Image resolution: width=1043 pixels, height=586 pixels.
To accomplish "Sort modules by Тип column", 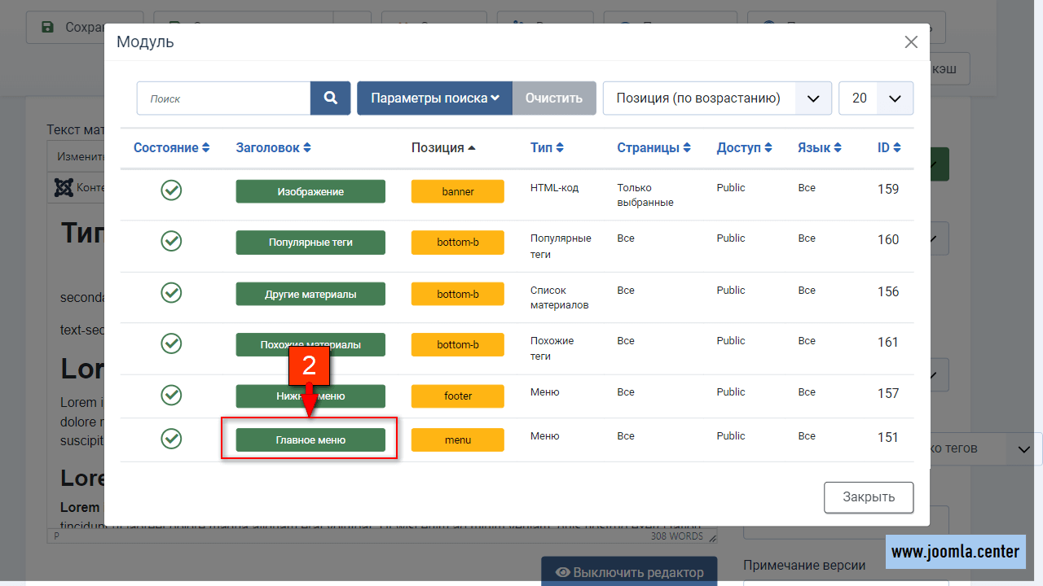I will pos(547,148).
